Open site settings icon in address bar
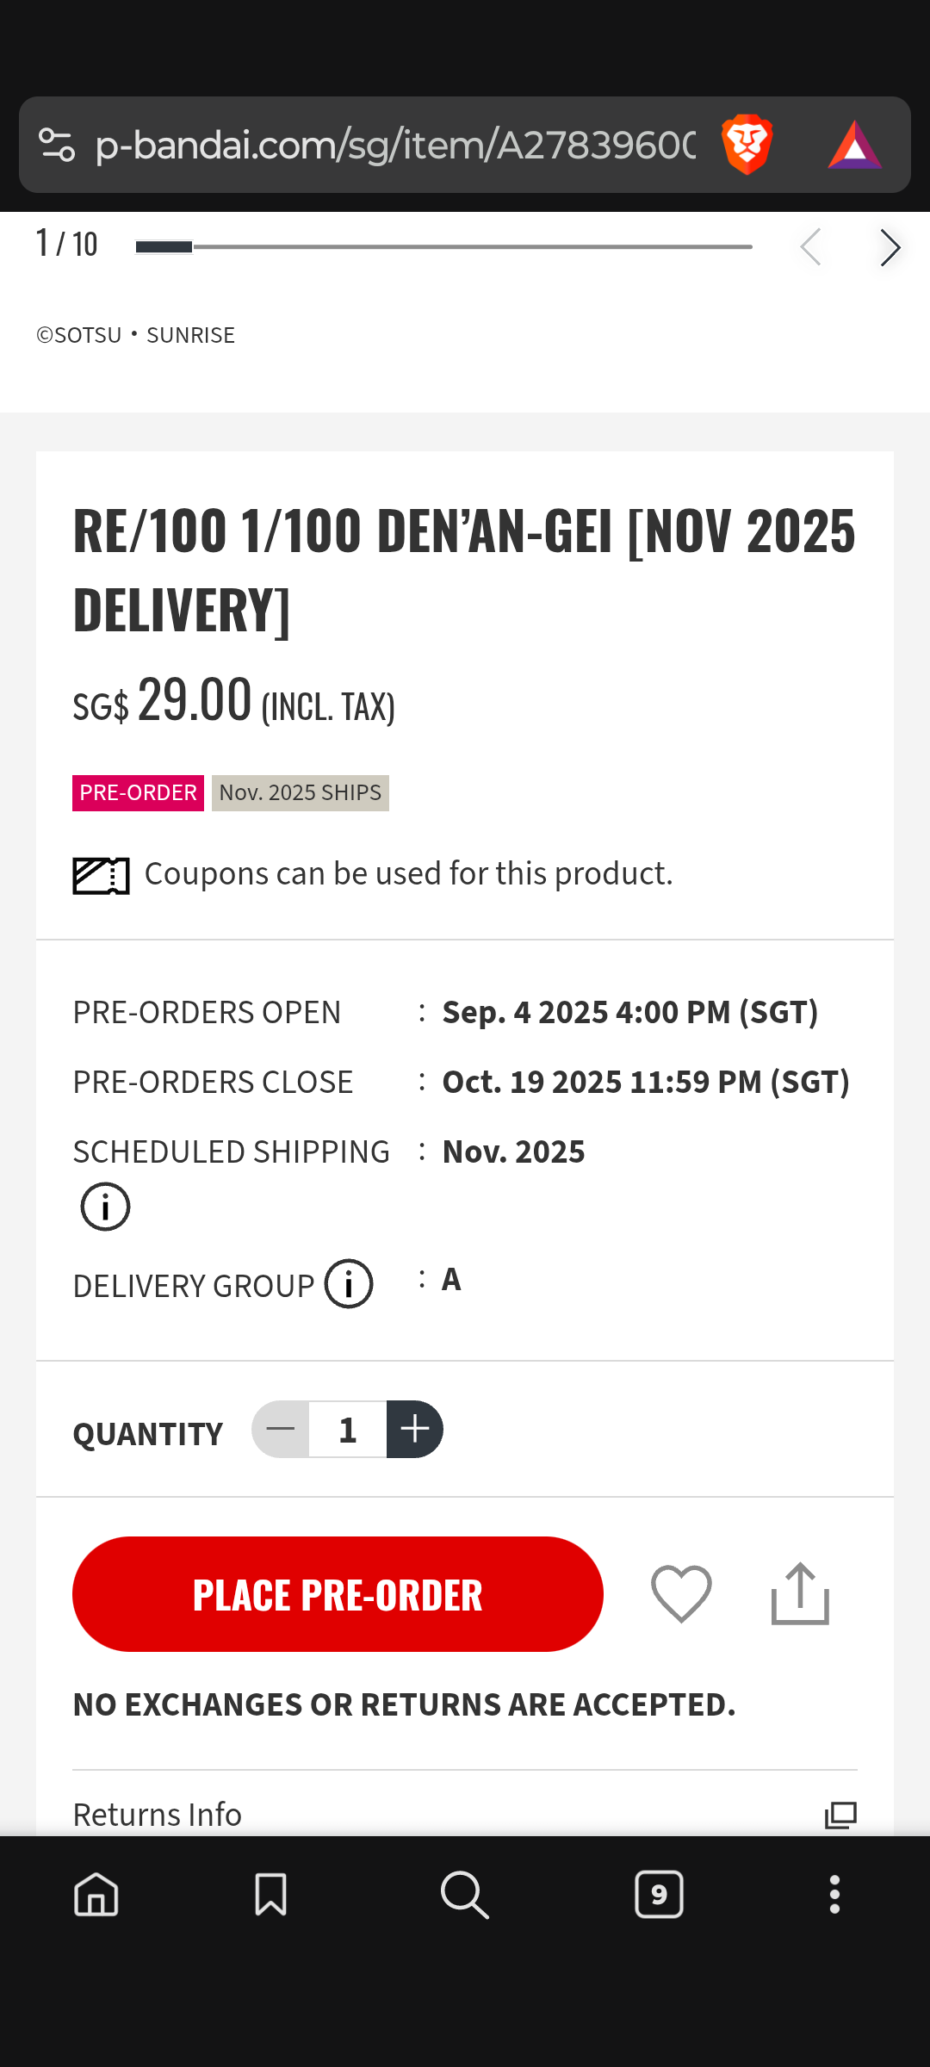 coord(58,145)
